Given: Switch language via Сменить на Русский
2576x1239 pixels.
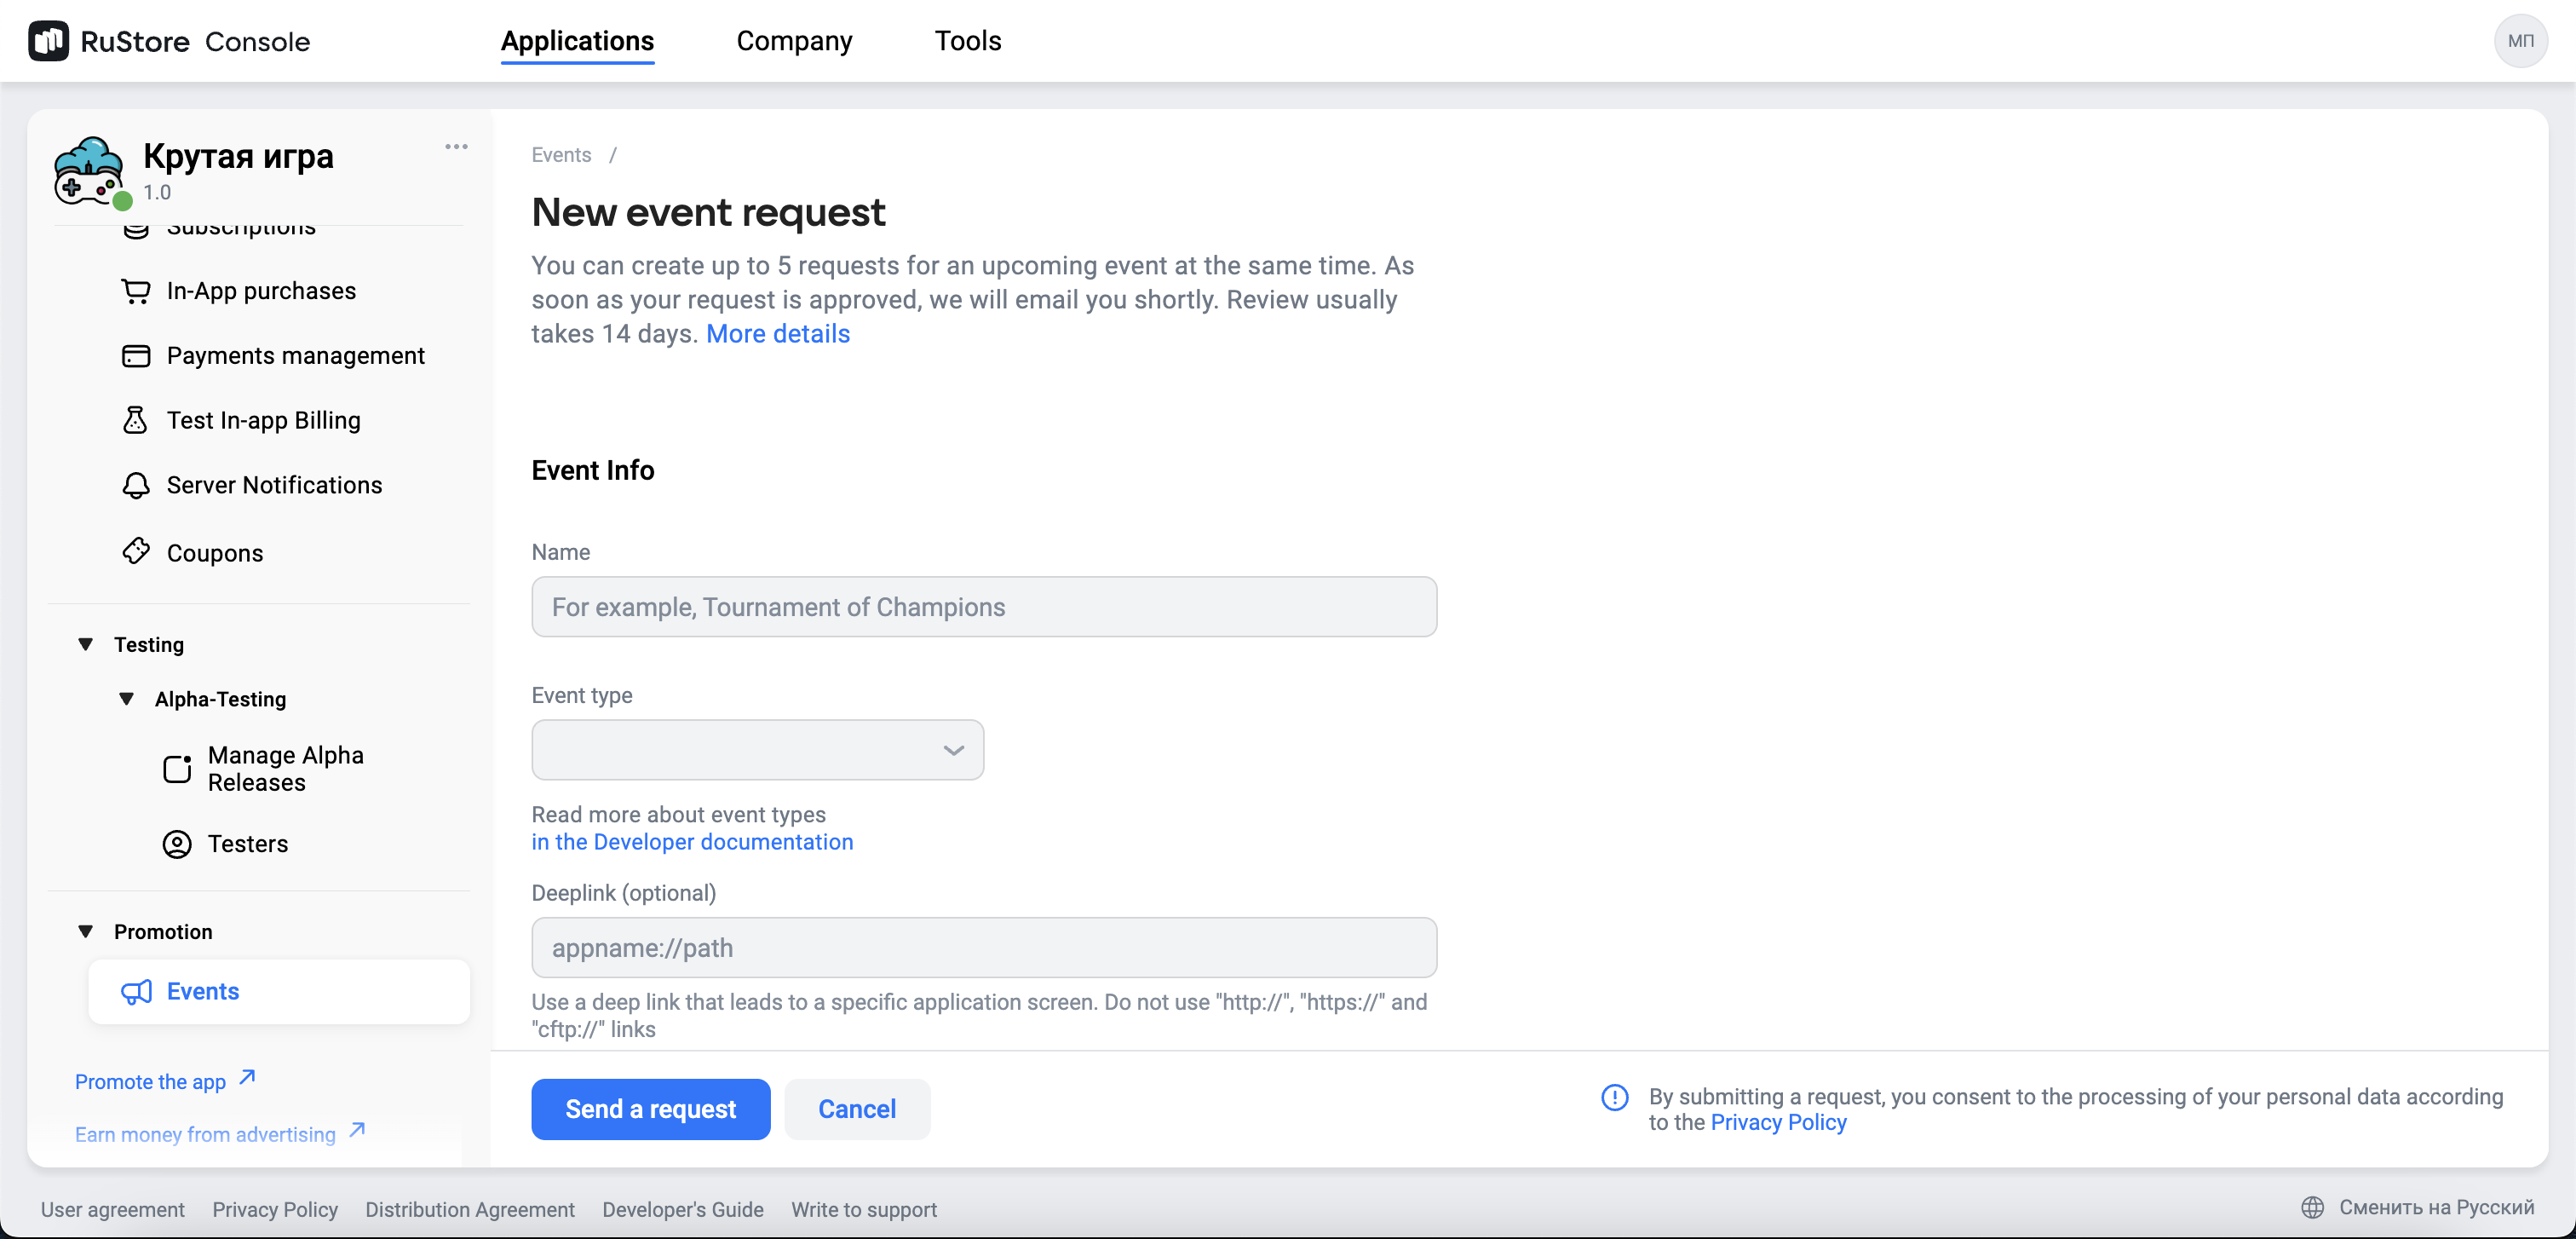Looking at the screenshot, I should click(x=2435, y=1207).
